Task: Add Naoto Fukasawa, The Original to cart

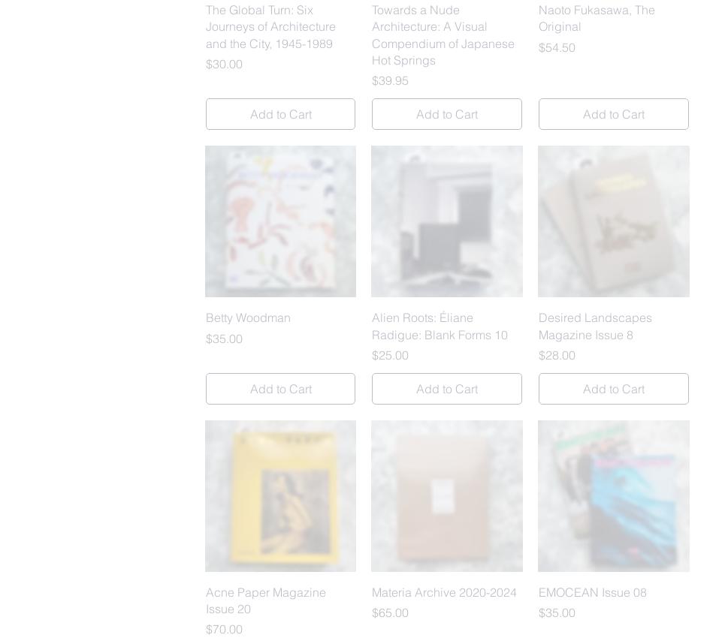Action: [614, 114]
